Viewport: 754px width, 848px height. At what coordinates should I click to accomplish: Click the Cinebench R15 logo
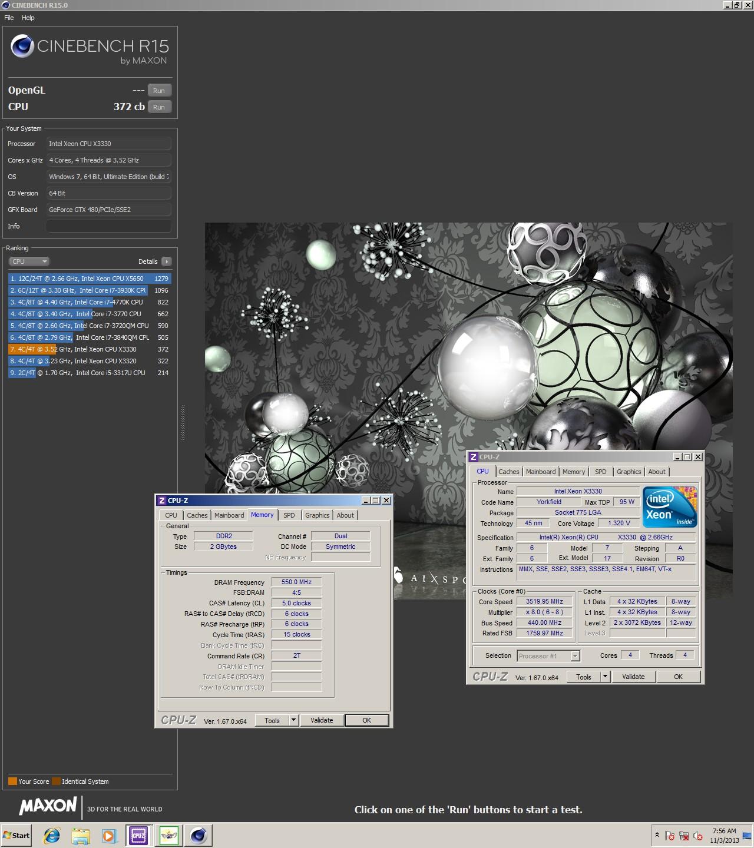click(x=90, y=50)
